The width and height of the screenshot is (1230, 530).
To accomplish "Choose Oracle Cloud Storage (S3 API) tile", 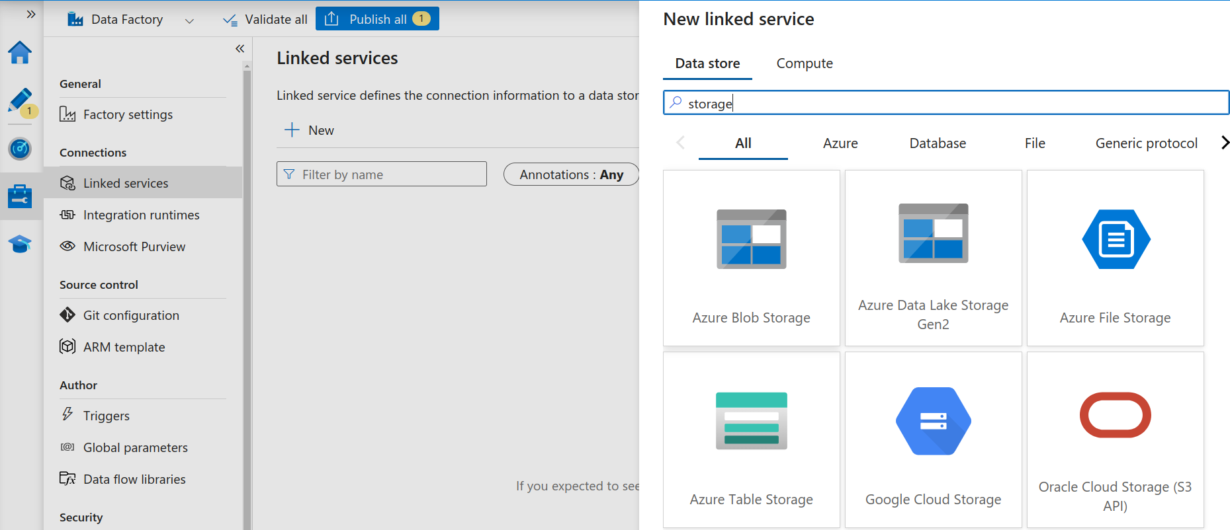I will (1116, 439).
